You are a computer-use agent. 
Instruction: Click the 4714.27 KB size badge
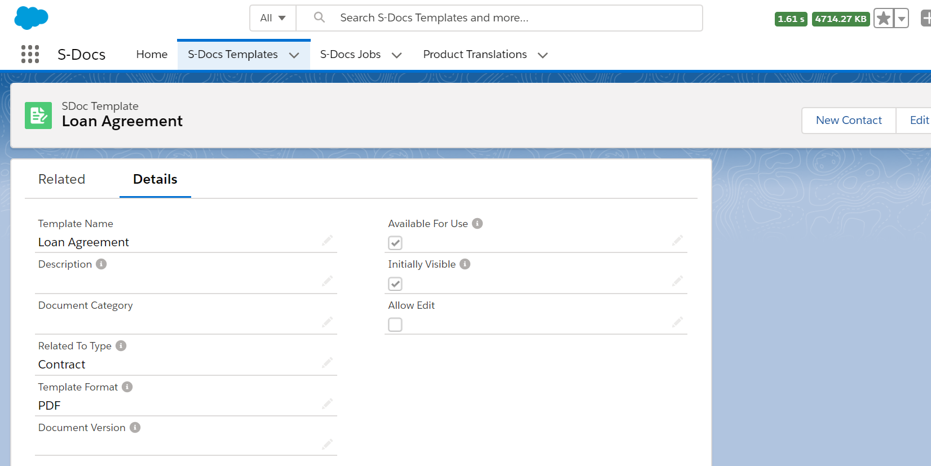tap(840, 19)
